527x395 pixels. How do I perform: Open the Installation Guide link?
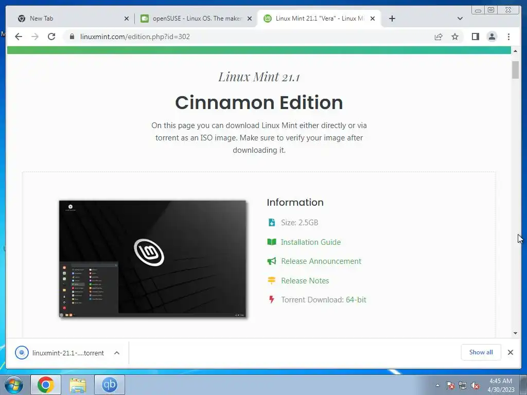click(311, 242)
